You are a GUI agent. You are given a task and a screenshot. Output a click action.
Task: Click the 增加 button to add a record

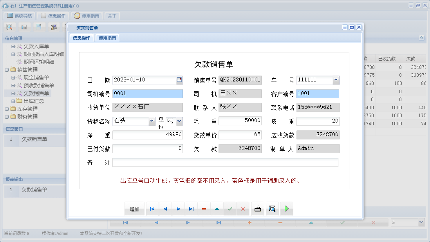(134, 209)
